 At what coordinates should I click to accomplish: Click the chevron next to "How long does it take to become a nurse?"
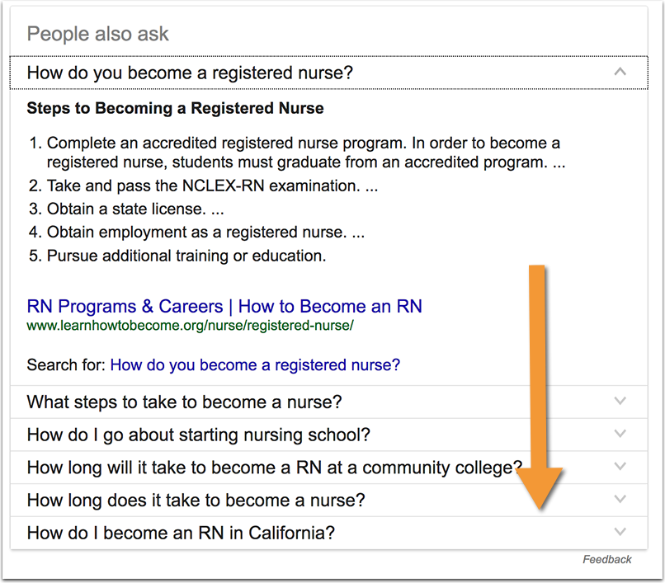pos(620,500)
